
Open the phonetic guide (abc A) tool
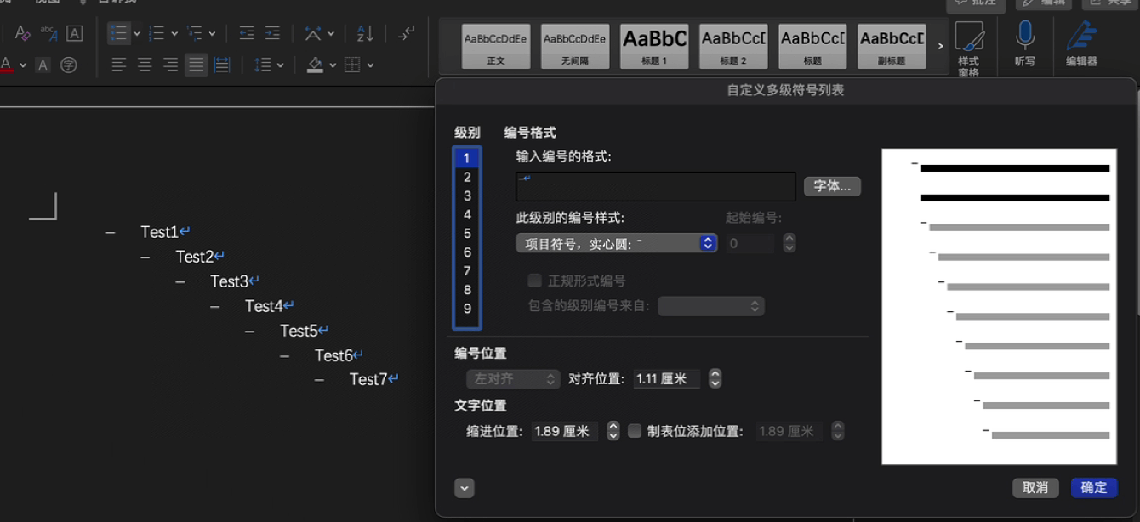(x=48, y=33)
